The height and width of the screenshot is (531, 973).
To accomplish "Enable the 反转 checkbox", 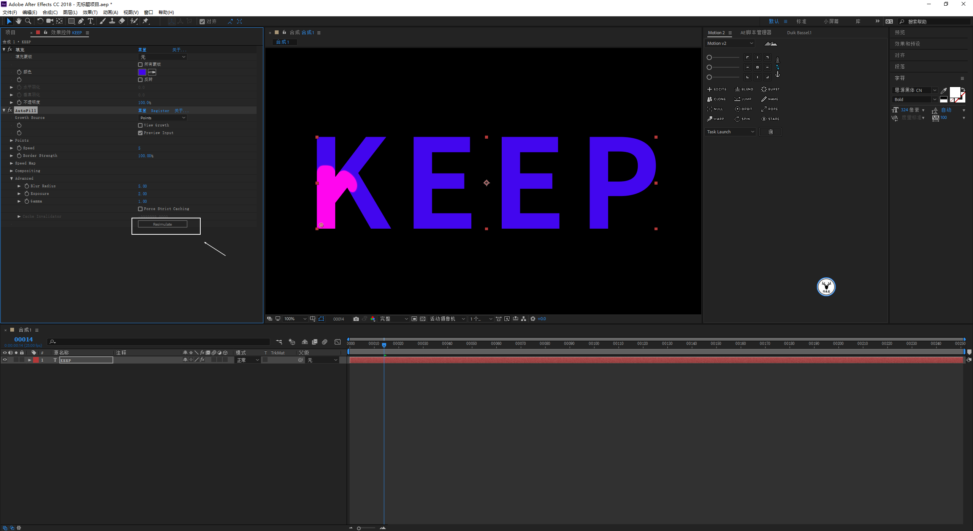I will (x=140, y=80).
